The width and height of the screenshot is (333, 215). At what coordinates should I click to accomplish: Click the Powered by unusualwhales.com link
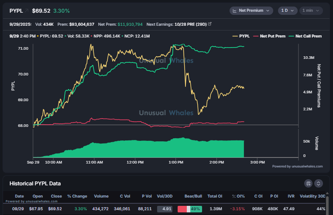(297, 166)
